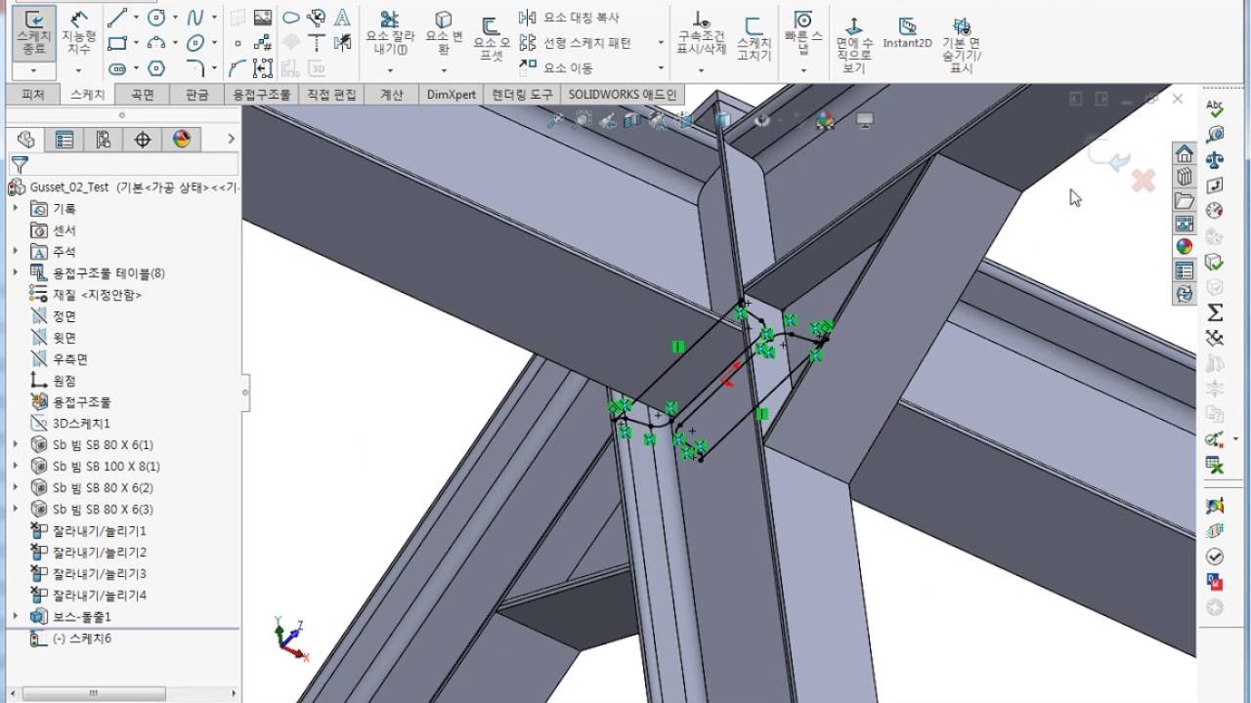Open the Line tool dropdown arrow
Image resolution: width=1251 pixels, height=703 pixels.
click(136, 18)
